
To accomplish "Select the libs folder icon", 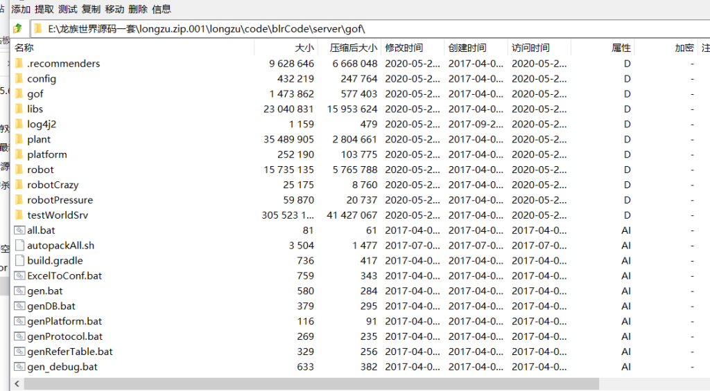I will [x=19, y=109].
